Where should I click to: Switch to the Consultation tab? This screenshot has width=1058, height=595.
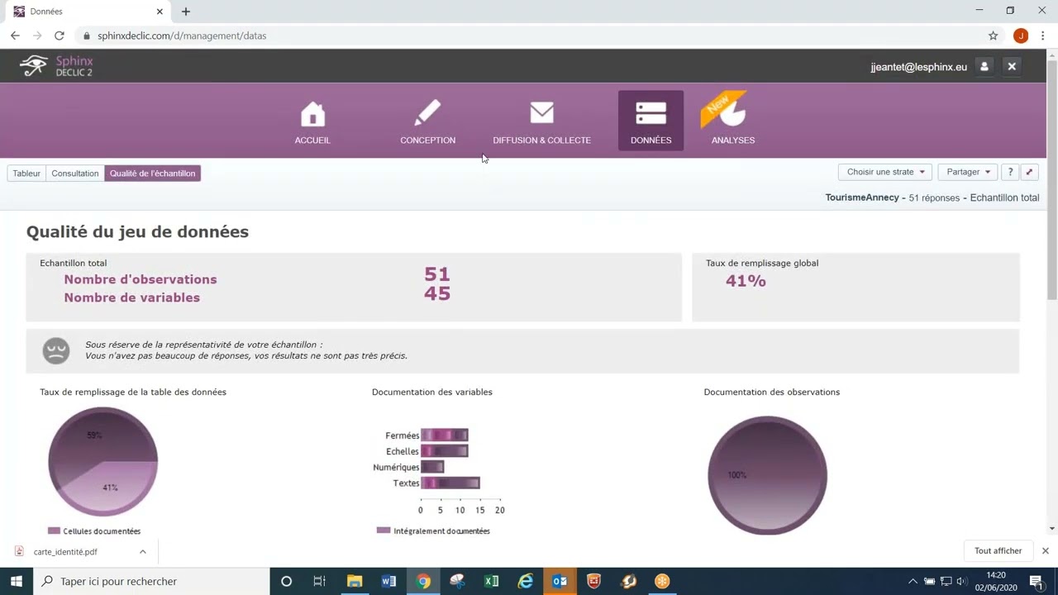click(x=74, y=173)
